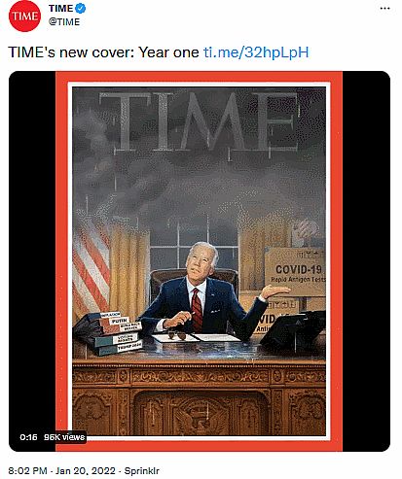Click the 96K views counter

click(64, 437)
